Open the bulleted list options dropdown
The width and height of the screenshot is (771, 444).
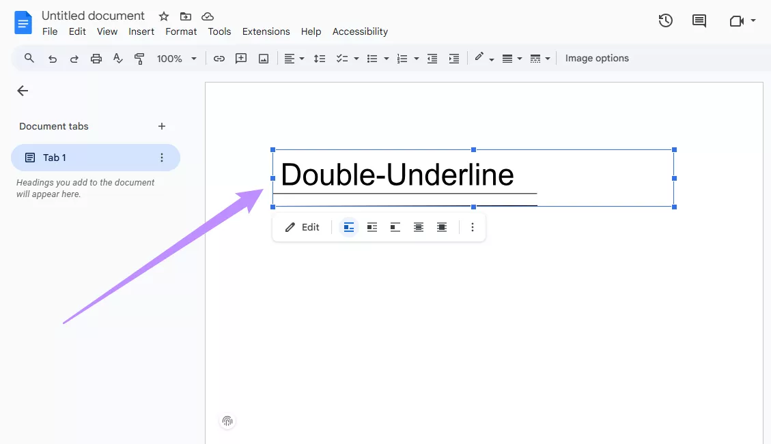[387, 58]
